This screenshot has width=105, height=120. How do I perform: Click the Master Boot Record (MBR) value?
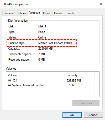(55, 43)
